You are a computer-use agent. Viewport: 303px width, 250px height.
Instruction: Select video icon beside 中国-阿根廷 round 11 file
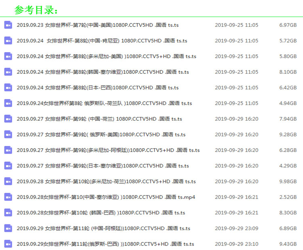point(8,229)
